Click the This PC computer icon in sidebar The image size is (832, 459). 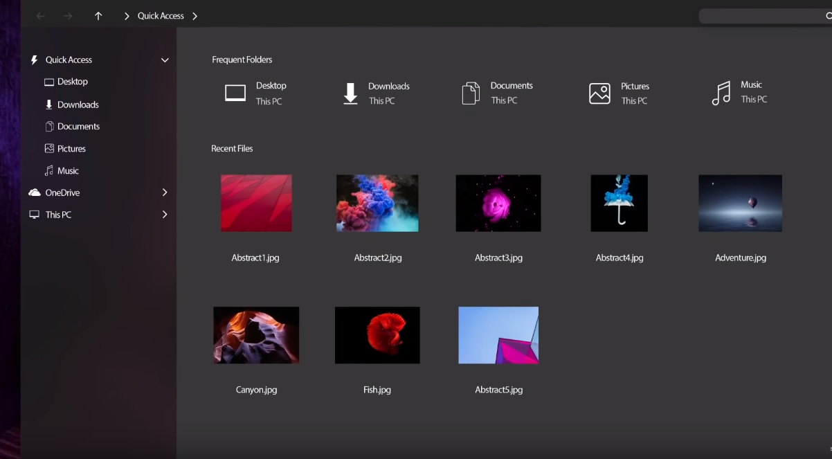coord(35,215)
